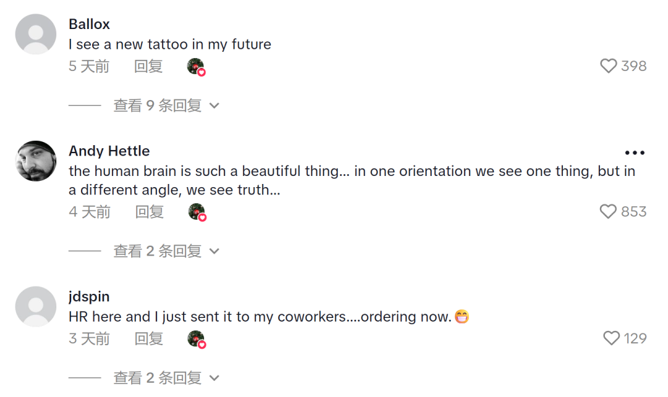The height and width of the screenshot is (397, 668).
Task: Reply to jdspin's comment
Action: click(x=148, y=338)
